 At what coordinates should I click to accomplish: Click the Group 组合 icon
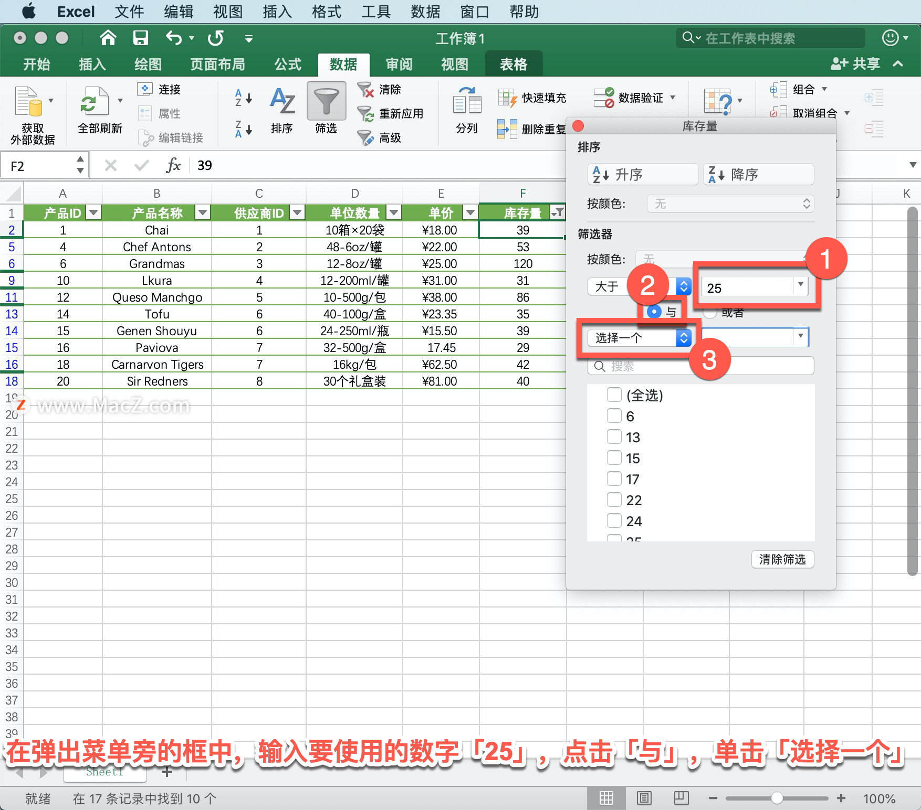778,90
